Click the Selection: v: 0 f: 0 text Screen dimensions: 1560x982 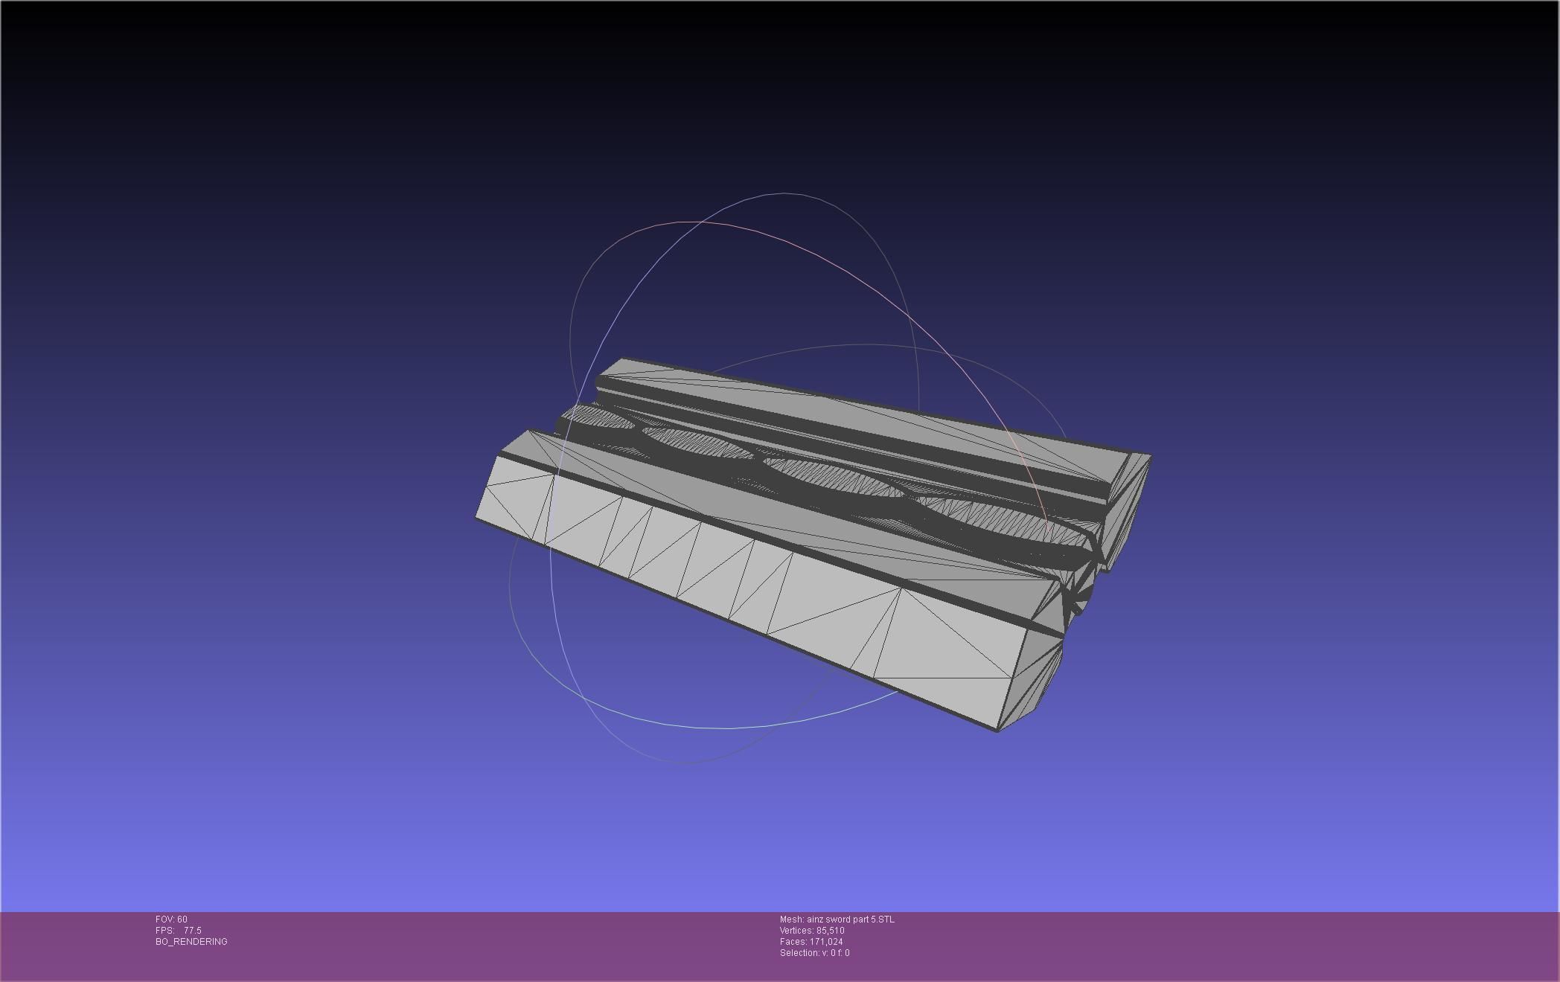point(814,953)
